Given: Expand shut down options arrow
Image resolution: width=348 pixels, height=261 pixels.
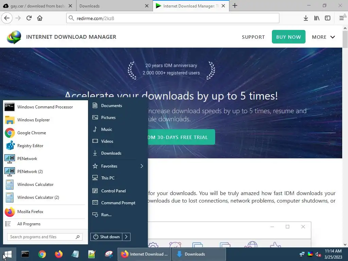Looking at the screenshot, I should (x=126, y=237).
